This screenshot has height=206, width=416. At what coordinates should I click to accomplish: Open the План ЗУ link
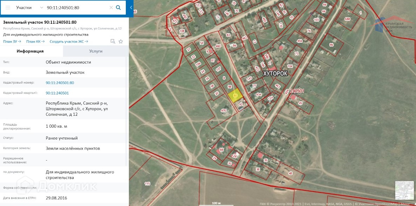coord(12,41)
